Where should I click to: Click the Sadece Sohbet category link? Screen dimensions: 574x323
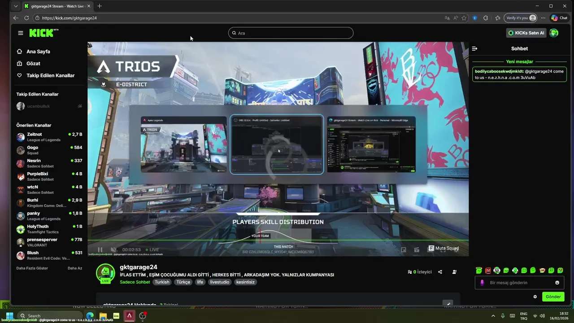pos(135,282)
